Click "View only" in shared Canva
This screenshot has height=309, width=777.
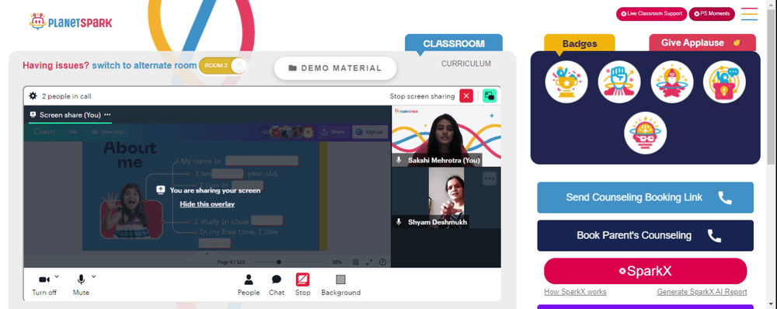coord(107,132)
